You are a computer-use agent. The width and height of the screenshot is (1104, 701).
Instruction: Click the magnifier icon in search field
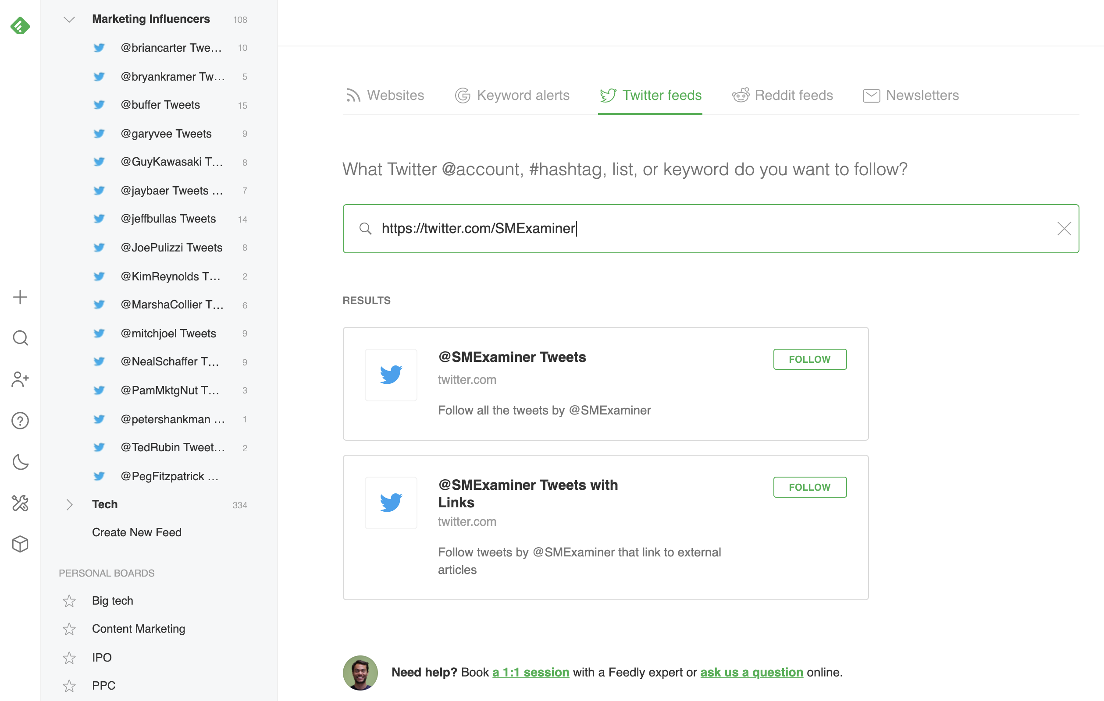[x=365, y=228]
